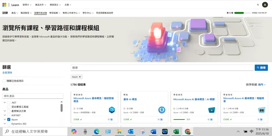Click the Microsoft logo in header
272x136 pixels.
(x=4, y=5)
